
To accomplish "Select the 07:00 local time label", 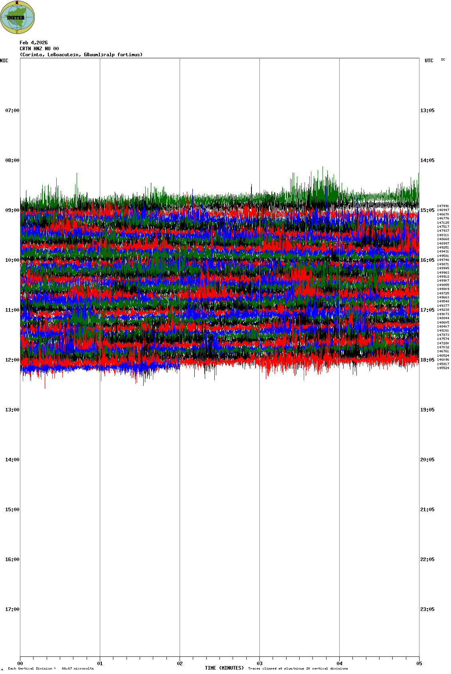I will tap(12, 111).
